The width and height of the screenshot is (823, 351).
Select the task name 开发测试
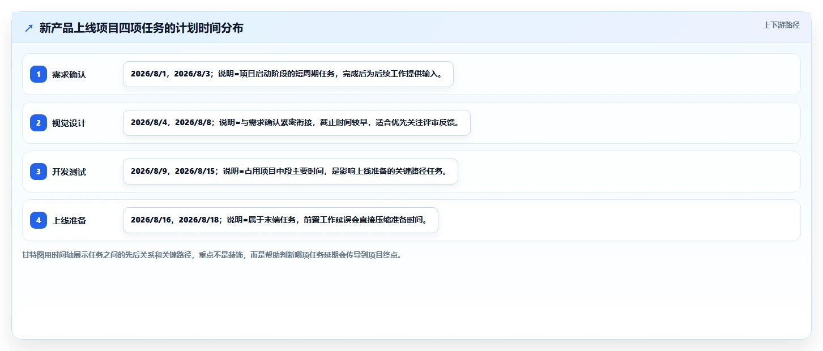(69, 172)
